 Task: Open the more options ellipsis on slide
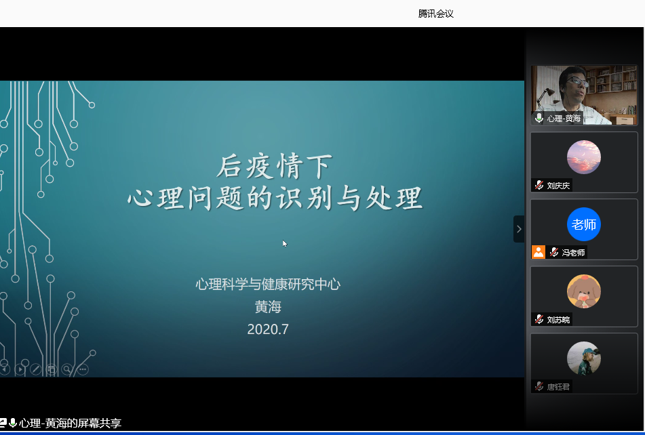[83, 369]
